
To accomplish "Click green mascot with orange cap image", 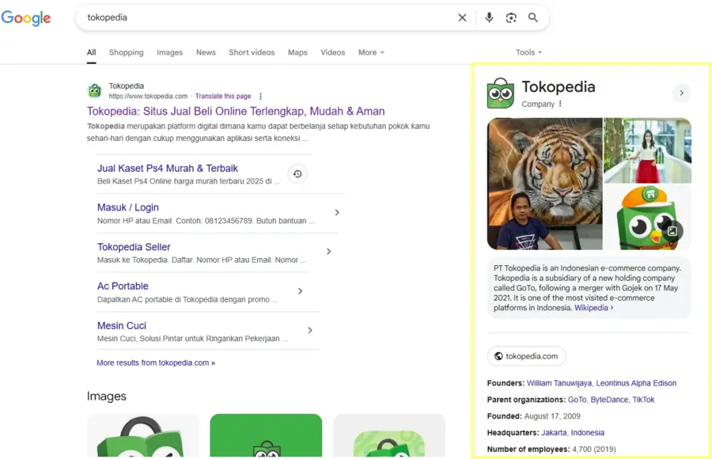I will click(647, 217).
